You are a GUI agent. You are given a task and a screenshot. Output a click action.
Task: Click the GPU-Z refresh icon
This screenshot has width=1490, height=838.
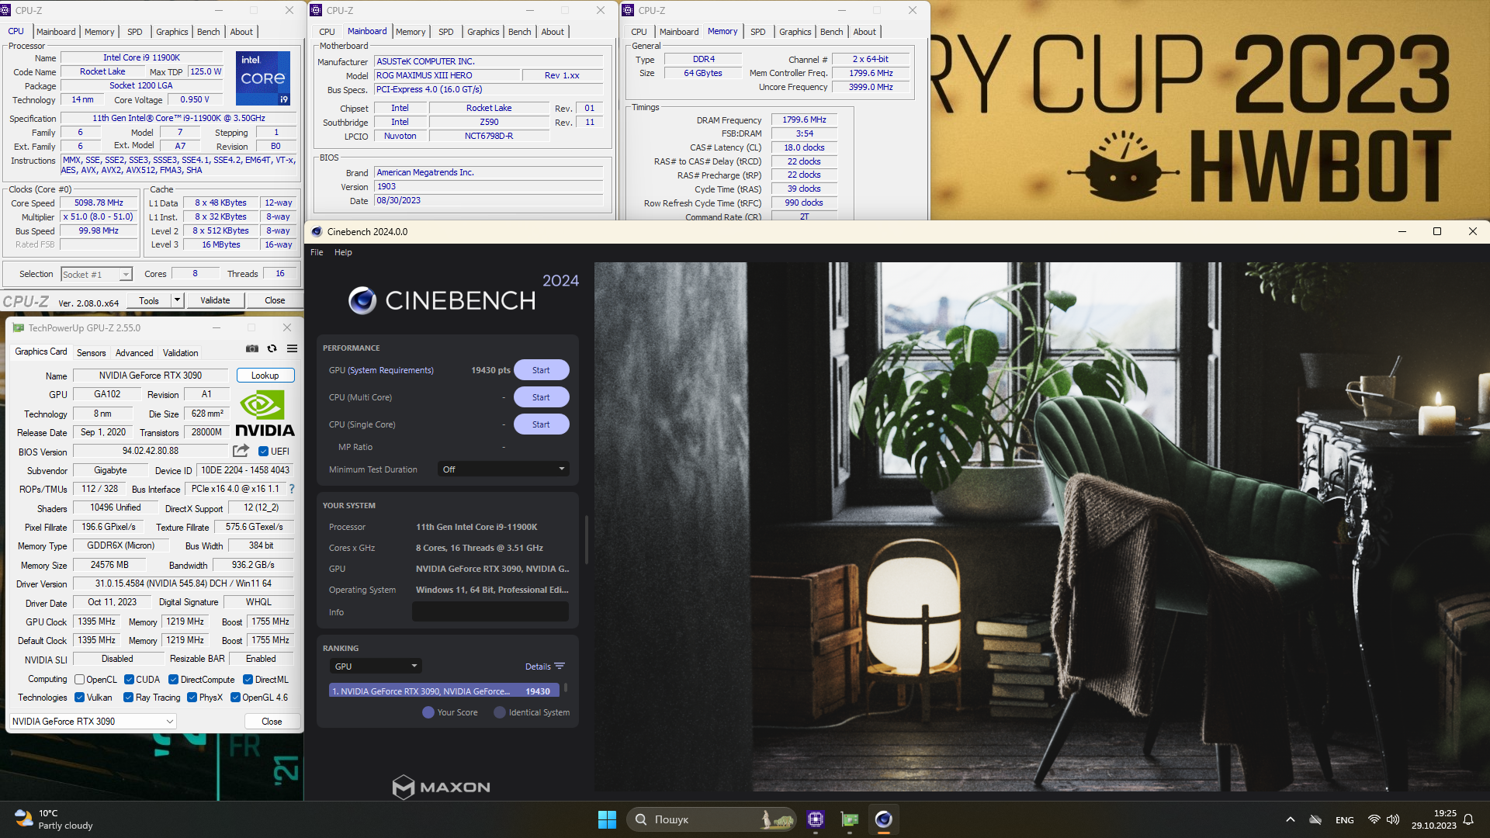tap(272, 349)
